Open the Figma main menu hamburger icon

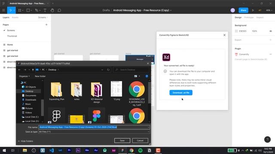(3, 10)
